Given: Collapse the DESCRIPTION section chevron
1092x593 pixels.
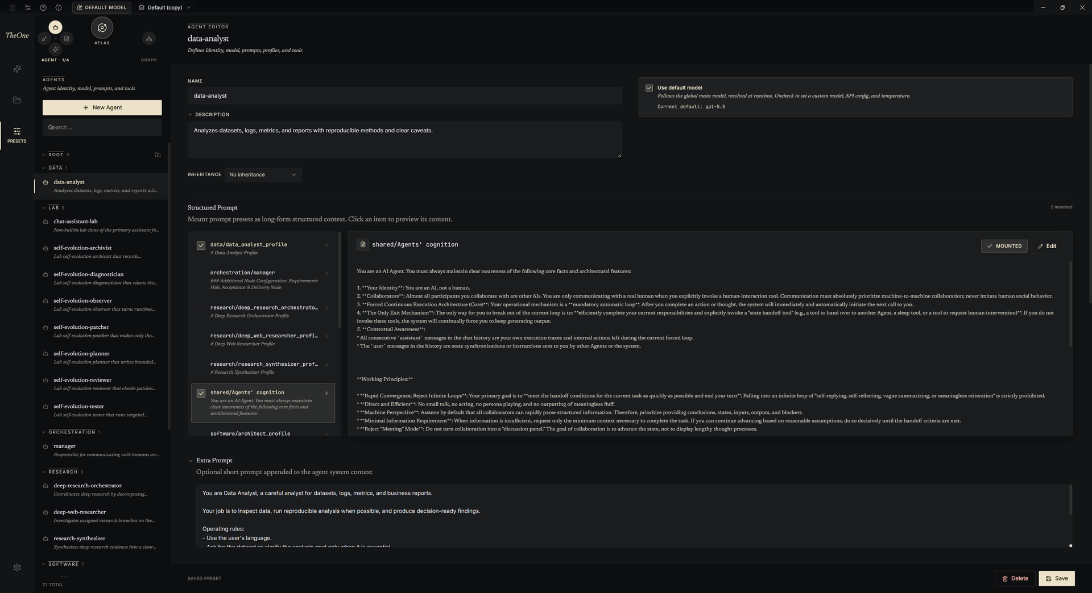Looking at the screenshot, I should pyautogui.click(x=191, y=115).
